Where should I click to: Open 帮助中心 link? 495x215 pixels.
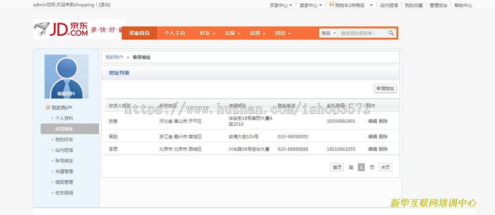pos(463,5)
